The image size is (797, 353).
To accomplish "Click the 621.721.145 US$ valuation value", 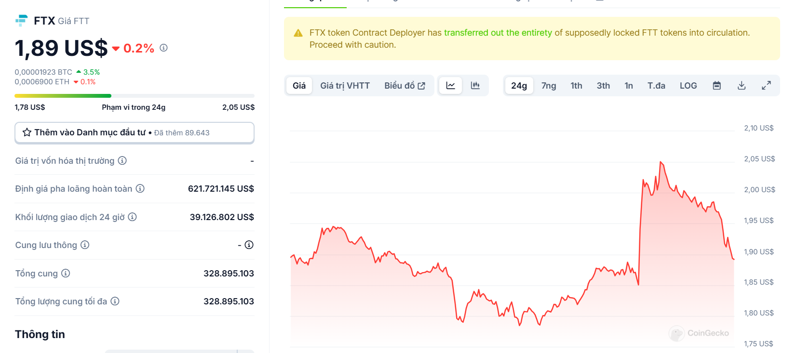I will pos(221,189).
